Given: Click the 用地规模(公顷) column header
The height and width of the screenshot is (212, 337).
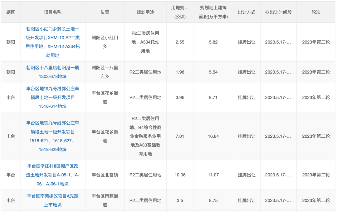Looking at the screenshot, I should (180, 12).
